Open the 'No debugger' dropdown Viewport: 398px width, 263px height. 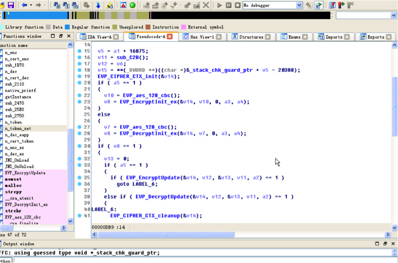click(x=299, y=5)
